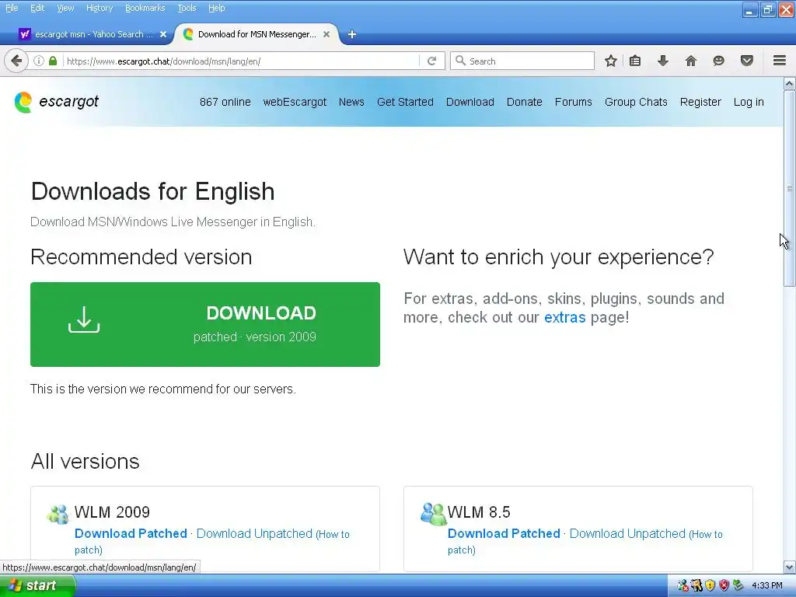
Task: Open the Windows Start menu
Action: pos(37,586)
